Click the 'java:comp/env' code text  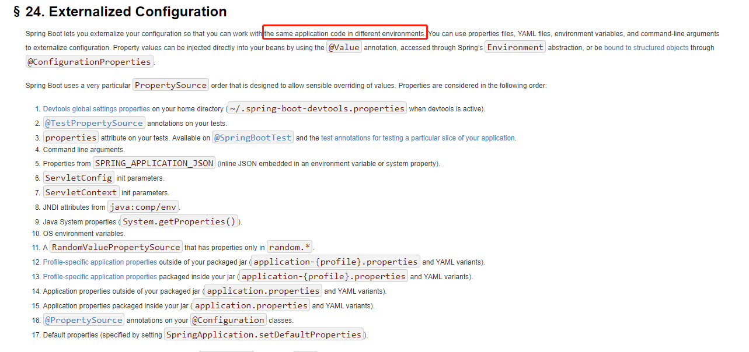pyautogui.click(x=143, y=207)
